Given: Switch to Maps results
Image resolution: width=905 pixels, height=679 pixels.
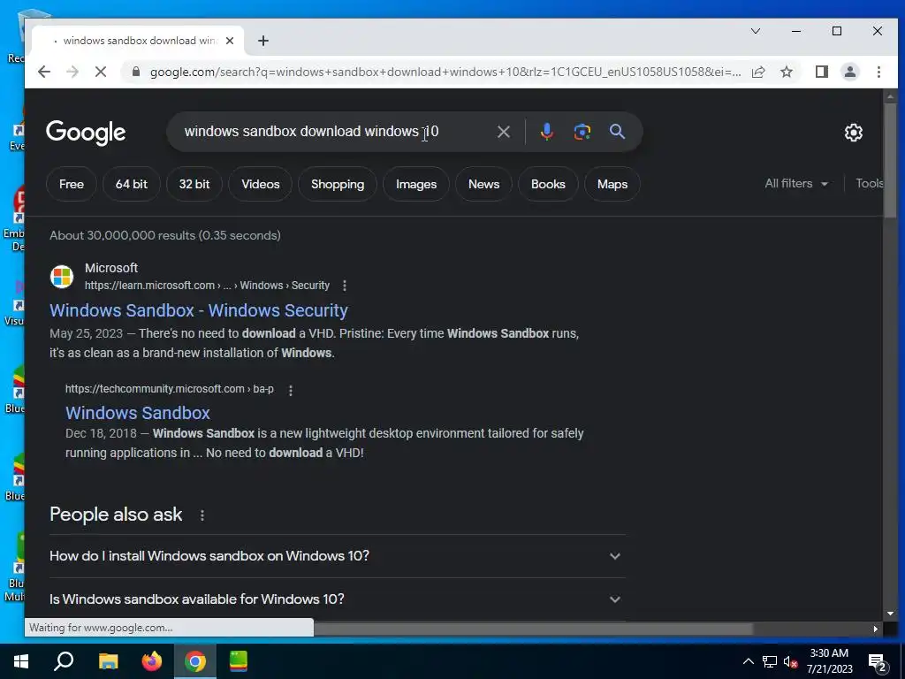Looking at the screenshot, I should point(612,184).
